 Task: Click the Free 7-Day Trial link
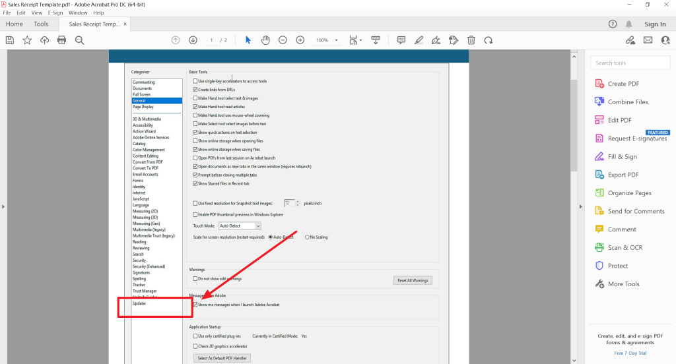tap(630, 353)
